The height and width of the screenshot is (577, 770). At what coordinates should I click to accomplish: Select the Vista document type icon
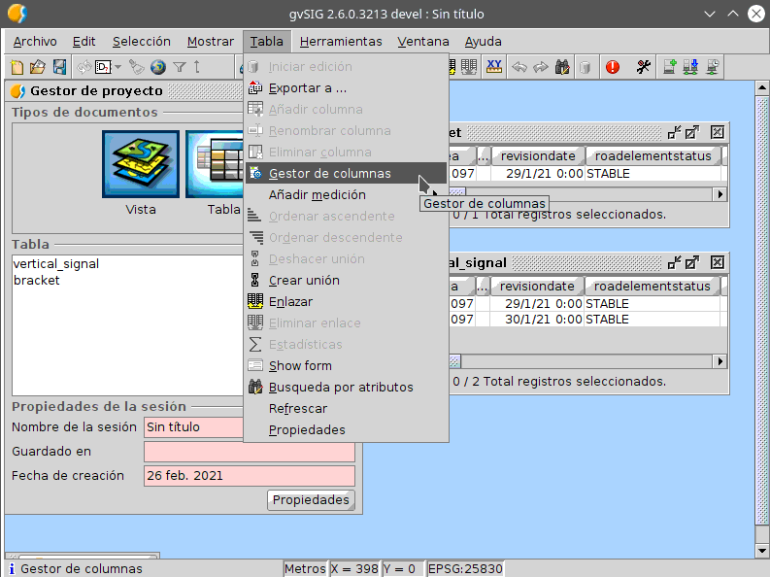pos(141,164)
